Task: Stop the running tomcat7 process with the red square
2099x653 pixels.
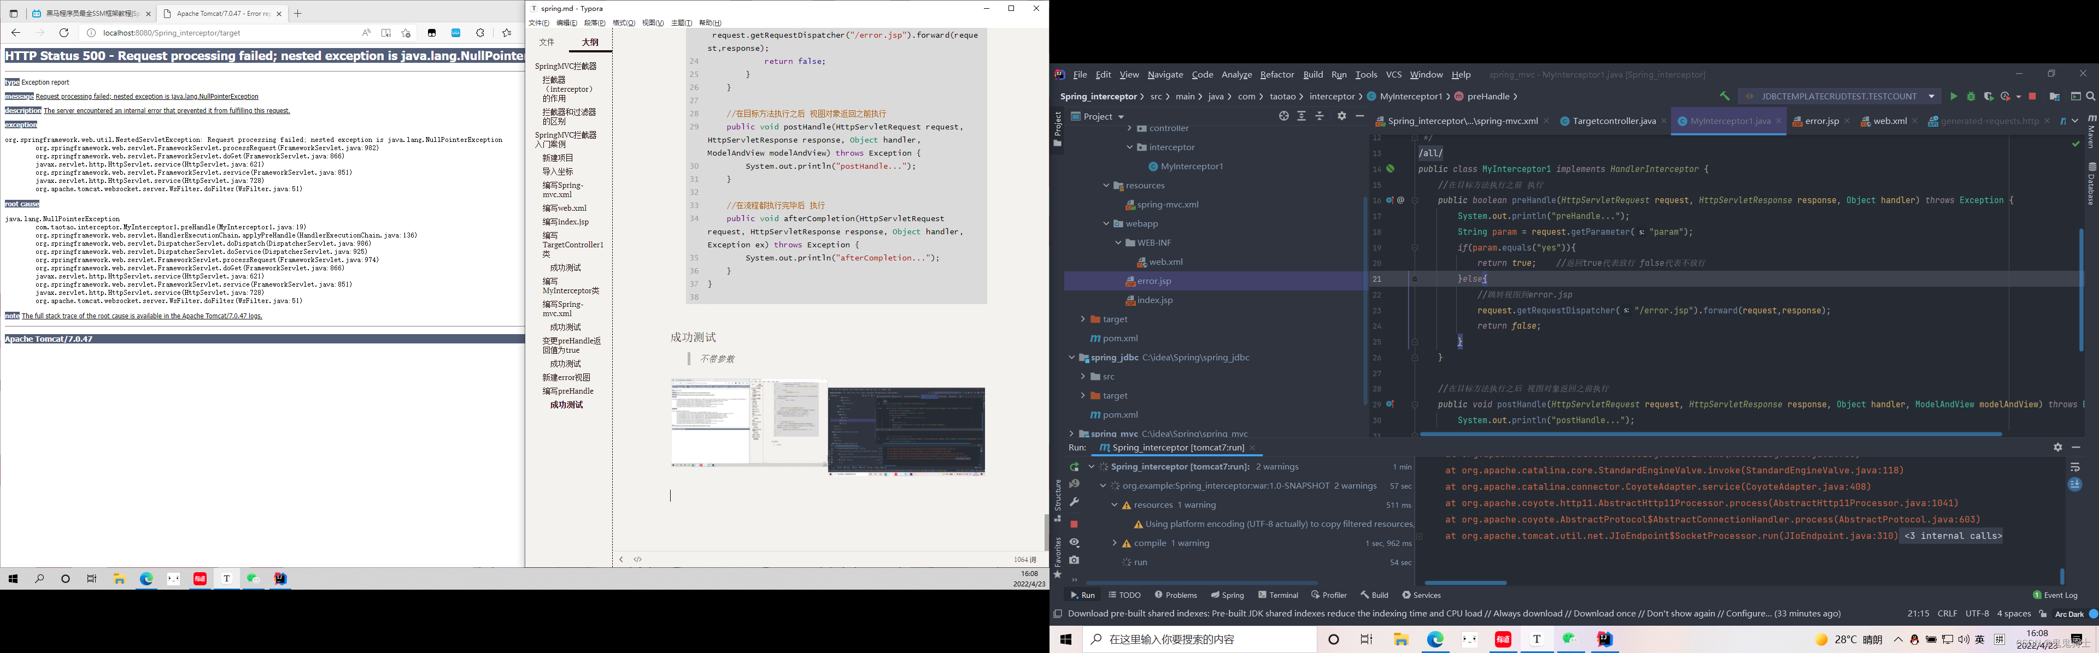Action: coord(1074,524)
